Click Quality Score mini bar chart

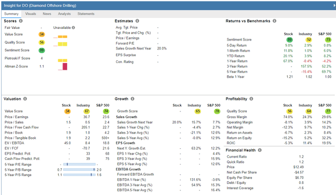[x=60, y=44]
